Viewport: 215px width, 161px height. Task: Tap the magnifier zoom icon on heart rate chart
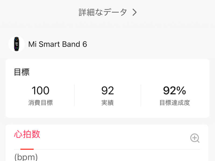(x=195, y=138)
